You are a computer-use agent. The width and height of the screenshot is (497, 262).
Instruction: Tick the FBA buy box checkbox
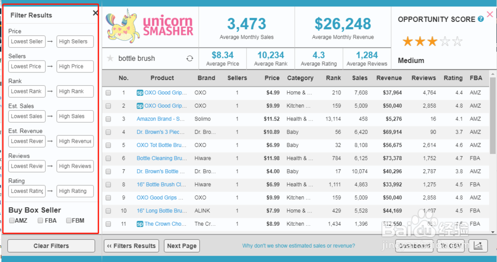(x=40, y=220)
